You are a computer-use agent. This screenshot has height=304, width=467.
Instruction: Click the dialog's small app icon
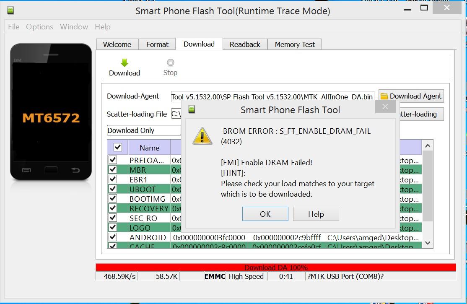(192, 109)
